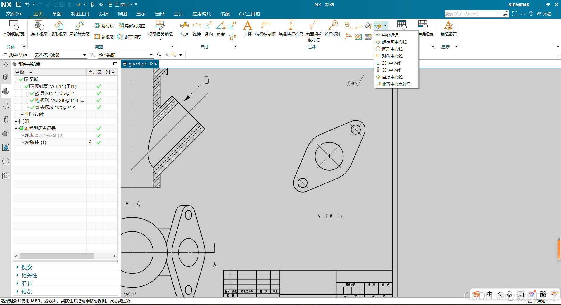Screen dimensions: 561x305
Task: Toggle green check for 表区域 "SX@2" A row
Action: [99, 108]
